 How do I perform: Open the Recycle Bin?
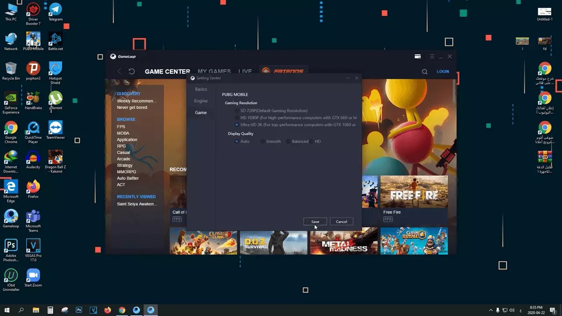pyautogui.click(x=11, y=71)
